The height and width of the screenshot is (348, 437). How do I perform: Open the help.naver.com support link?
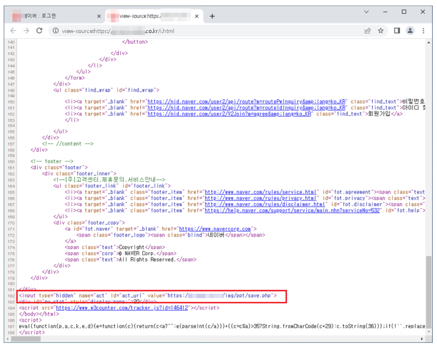tap(292, 210)
